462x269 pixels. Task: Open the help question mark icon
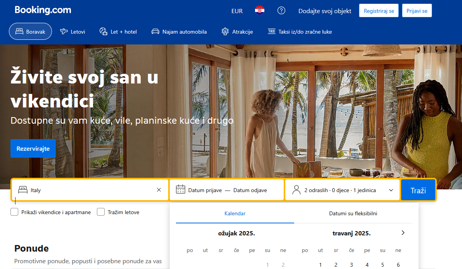(x=281, y=10)
